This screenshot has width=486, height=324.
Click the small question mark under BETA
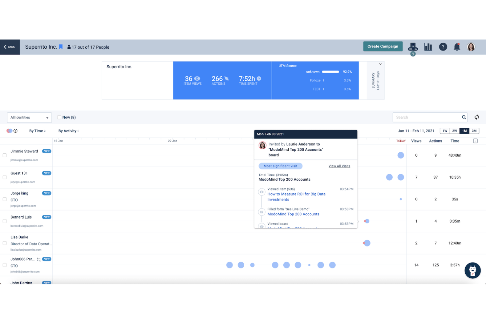pos(413,54)
